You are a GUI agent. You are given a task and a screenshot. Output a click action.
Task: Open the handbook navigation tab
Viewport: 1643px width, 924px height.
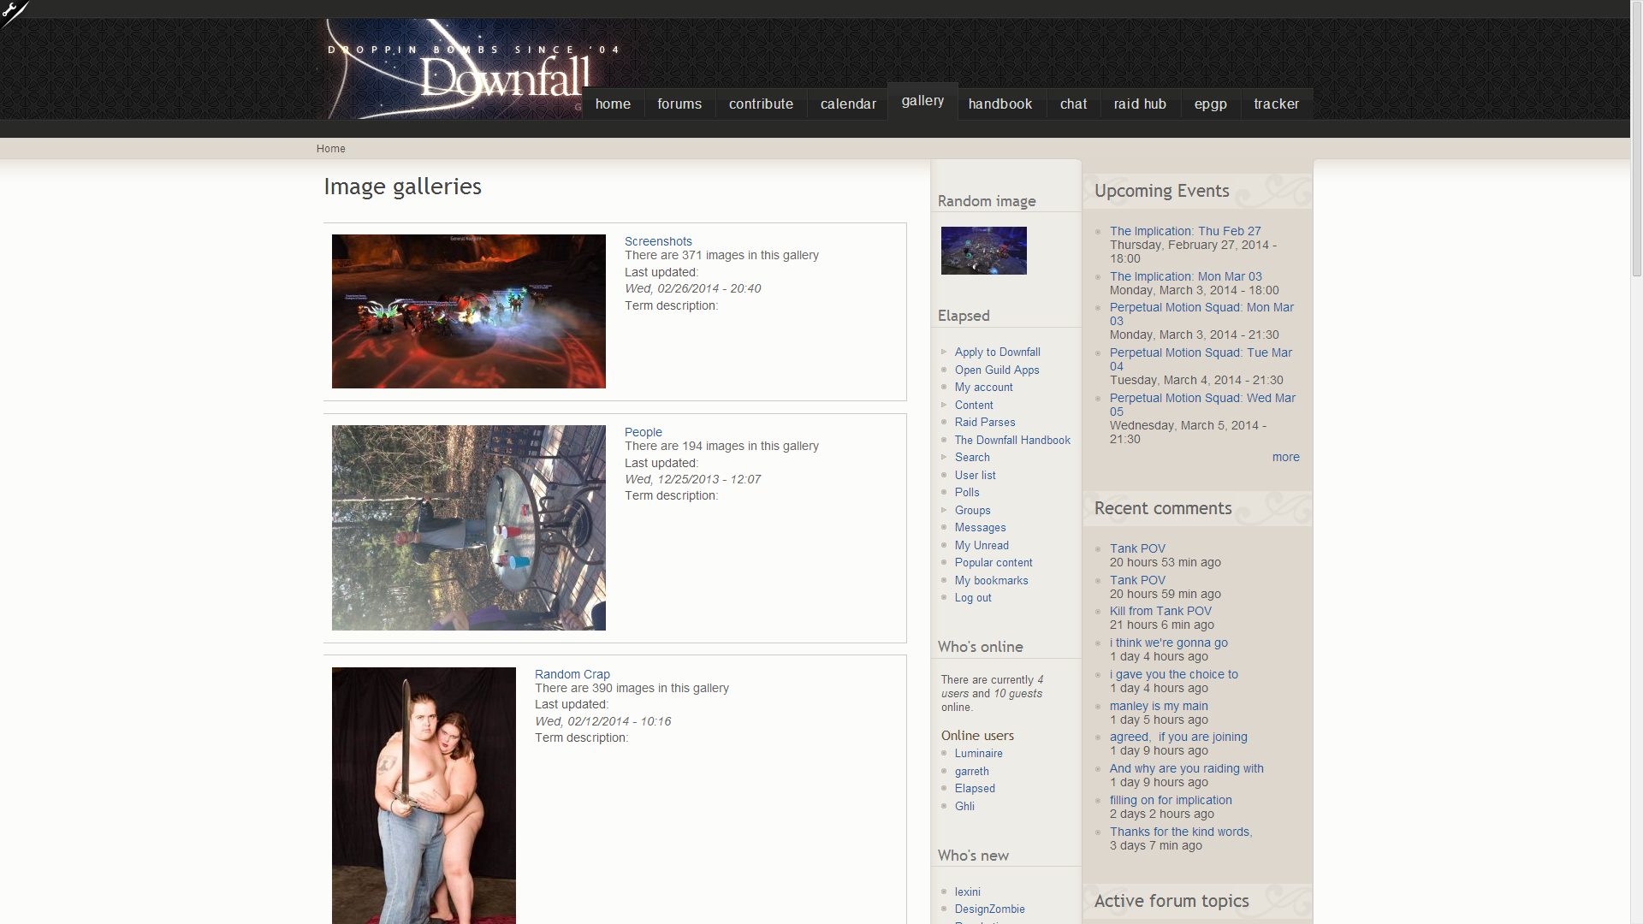tap(999, 104)
